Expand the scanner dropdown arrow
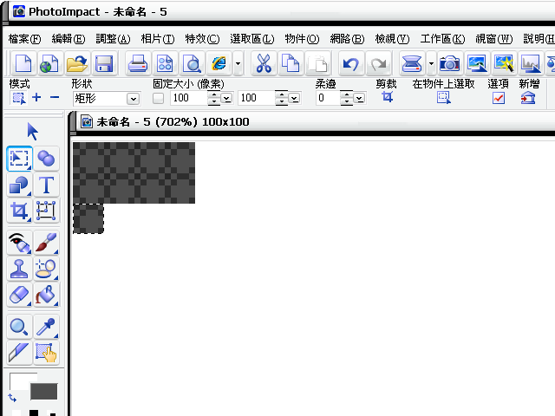Screen dimensions: 555x416 click(x=431, y=63)
